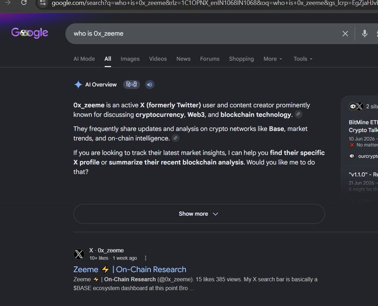Screen dimensions: 378x306
Task: Expand the More search filters dropdown
Action: pyautogui.click(x=272, y=59)
